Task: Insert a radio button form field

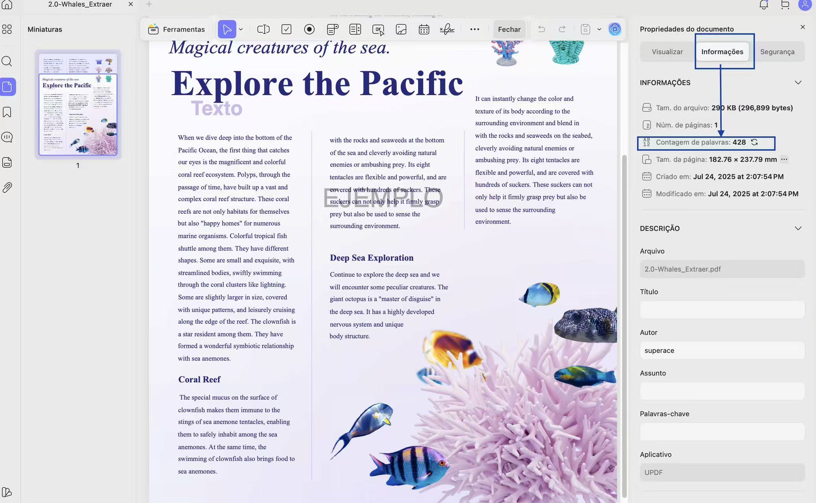Action: pos(309,29)
